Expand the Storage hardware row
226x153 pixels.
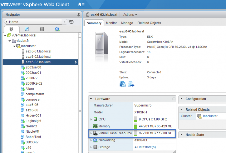(x=91, y=147)
